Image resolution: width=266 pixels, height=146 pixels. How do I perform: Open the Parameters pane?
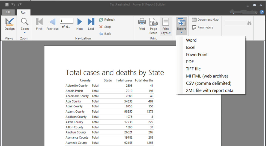pyautogui.click(x=203, y=27)
